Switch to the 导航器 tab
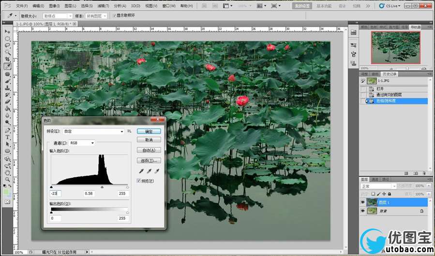The width and height of the screenshot is (435, 256). [415, 27]
